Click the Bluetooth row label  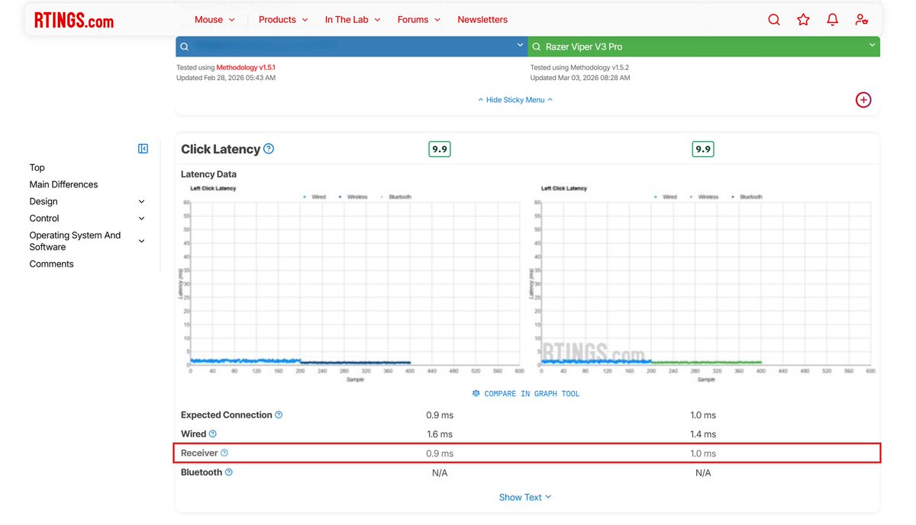tap(202, 472)
